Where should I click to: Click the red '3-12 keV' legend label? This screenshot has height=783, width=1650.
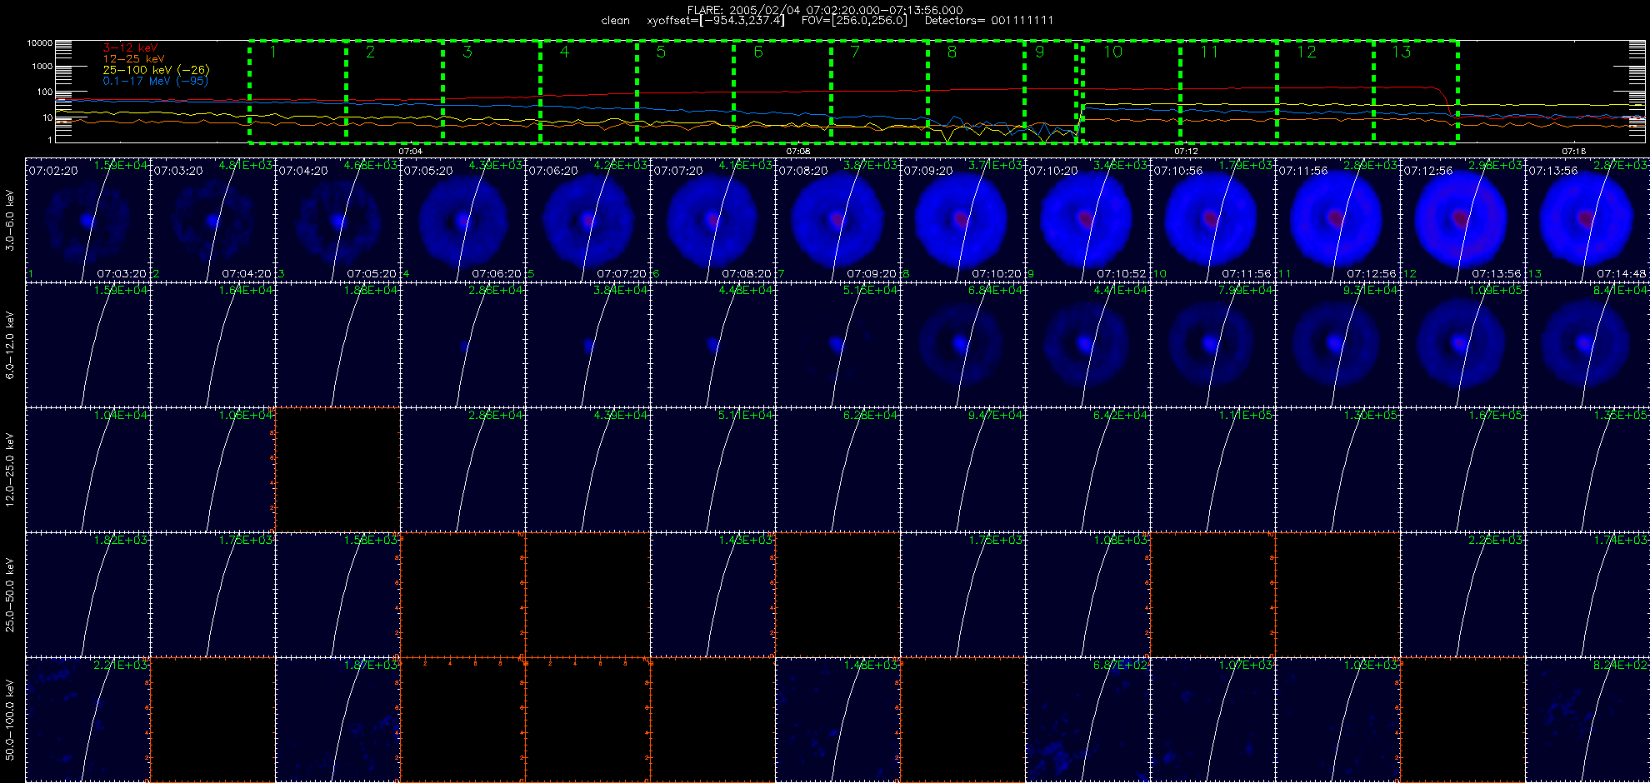point(130,48)
